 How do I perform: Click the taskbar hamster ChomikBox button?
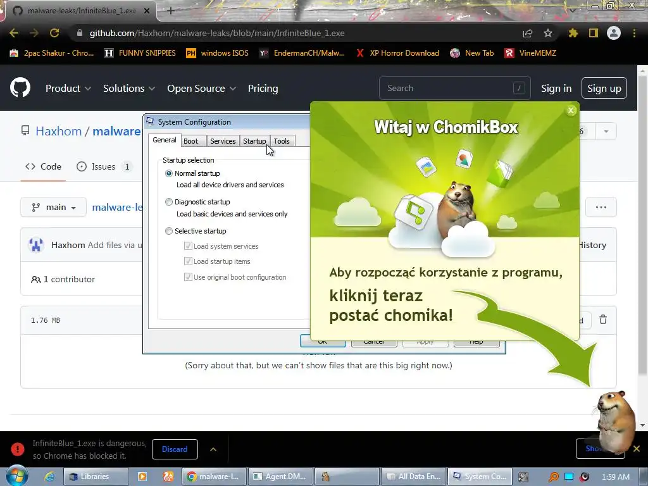[347, 477]
